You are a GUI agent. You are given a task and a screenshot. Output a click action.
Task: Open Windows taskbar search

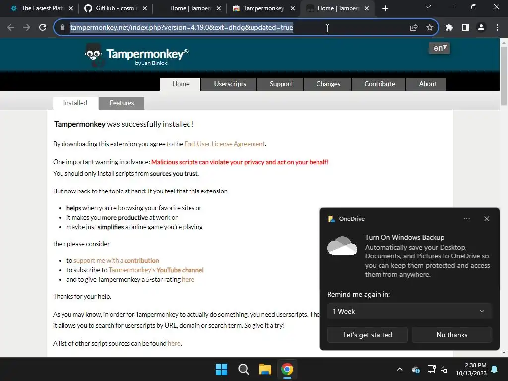click(x=243, y=369)
